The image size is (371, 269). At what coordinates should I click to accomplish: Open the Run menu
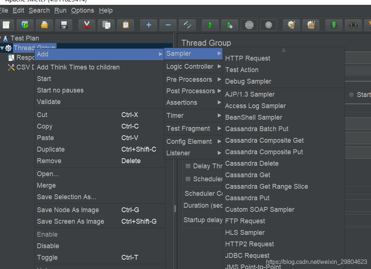60,10
